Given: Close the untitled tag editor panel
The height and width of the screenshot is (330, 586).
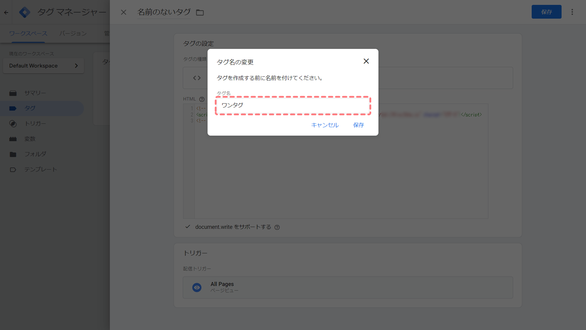Looking at the screenshot, I should coord(124,12).
